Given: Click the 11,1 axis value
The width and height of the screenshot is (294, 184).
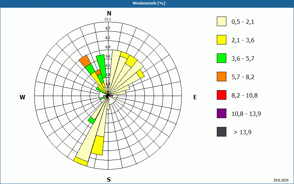Looking at the screenshot, I should point(108,19).
